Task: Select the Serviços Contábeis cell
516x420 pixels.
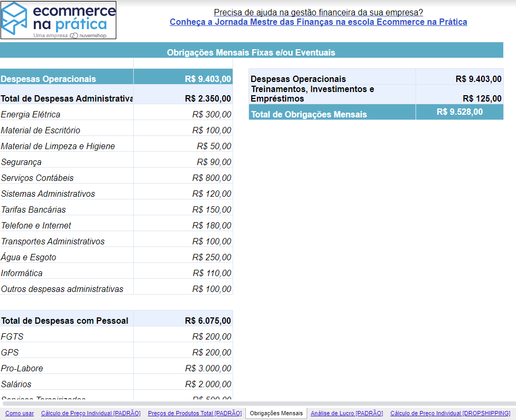Action: (x=67, y=176)
